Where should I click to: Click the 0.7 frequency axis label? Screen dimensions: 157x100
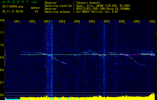2,82
